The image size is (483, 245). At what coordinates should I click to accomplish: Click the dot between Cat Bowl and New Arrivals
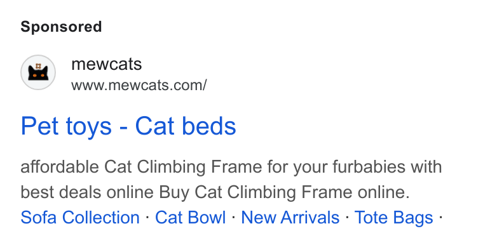233,216
